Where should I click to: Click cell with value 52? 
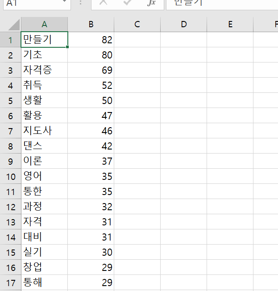point(91,85)
